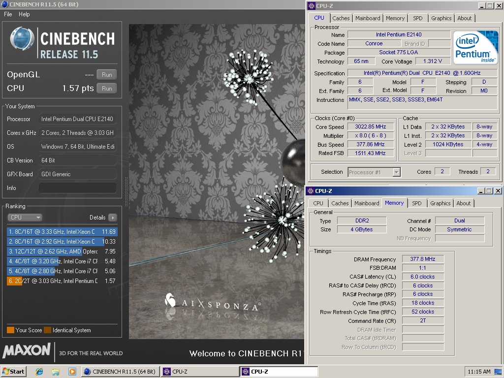Minimize the upper CPU-Z window
Viewport: 504px width, 378px height.
point(481,6)
